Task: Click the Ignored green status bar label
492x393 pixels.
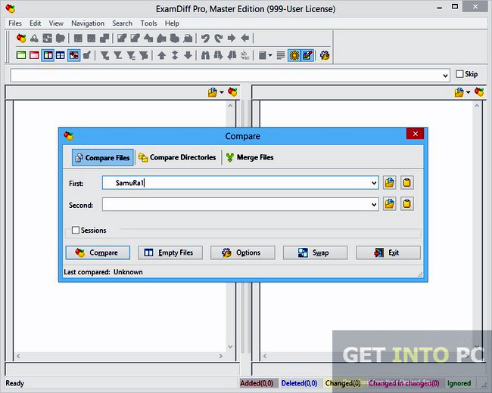Action: [x=459, y=383]
